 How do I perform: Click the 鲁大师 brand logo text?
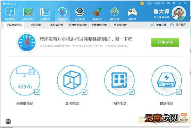161,11
